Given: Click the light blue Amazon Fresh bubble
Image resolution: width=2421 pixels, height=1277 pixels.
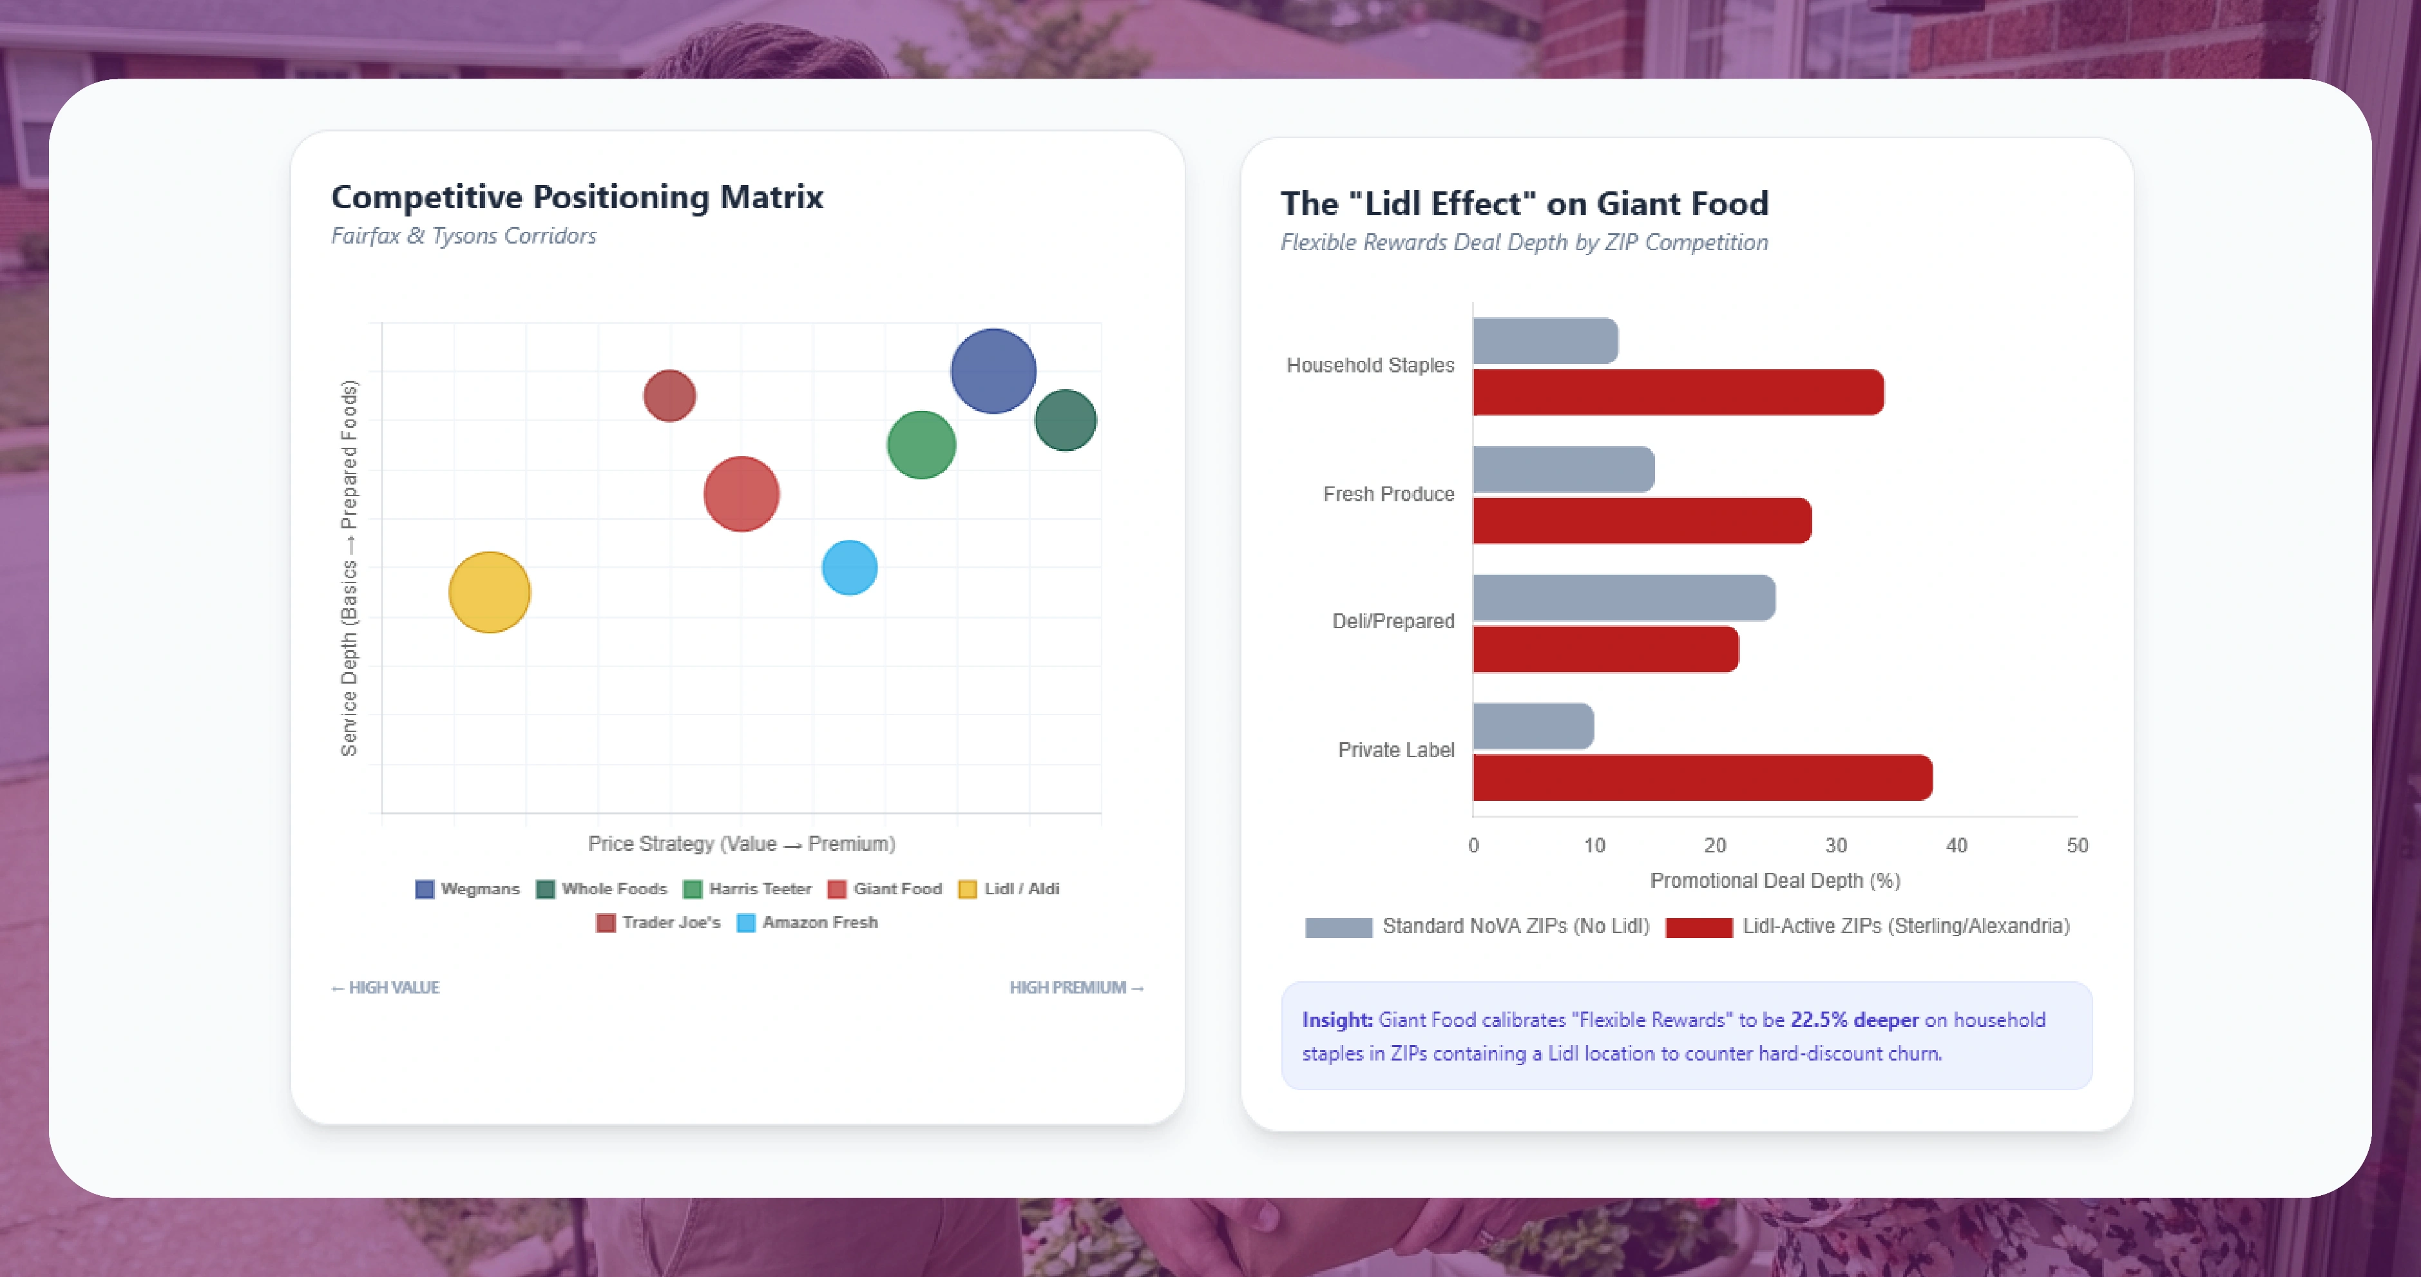Looking at the screenshot, I should pos(850,568).
